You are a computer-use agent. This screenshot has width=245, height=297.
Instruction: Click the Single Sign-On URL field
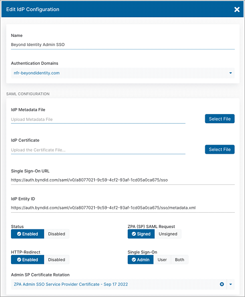[x=123, y=180]
